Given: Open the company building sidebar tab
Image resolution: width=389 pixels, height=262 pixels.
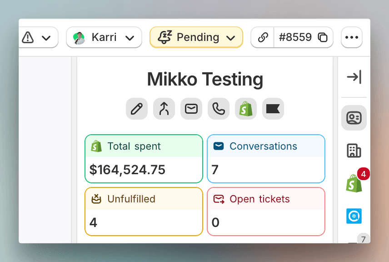Looking at the screenshot, I should point(354,151).
